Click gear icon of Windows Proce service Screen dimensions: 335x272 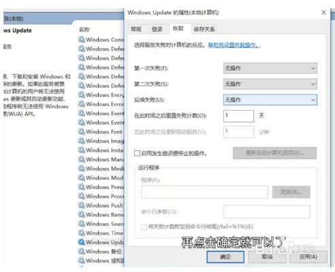pos(82,196)
